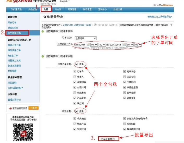Expand the 下单时间 time type dropdown
This screenshot has height=143, width=184.
pos(64,44)
